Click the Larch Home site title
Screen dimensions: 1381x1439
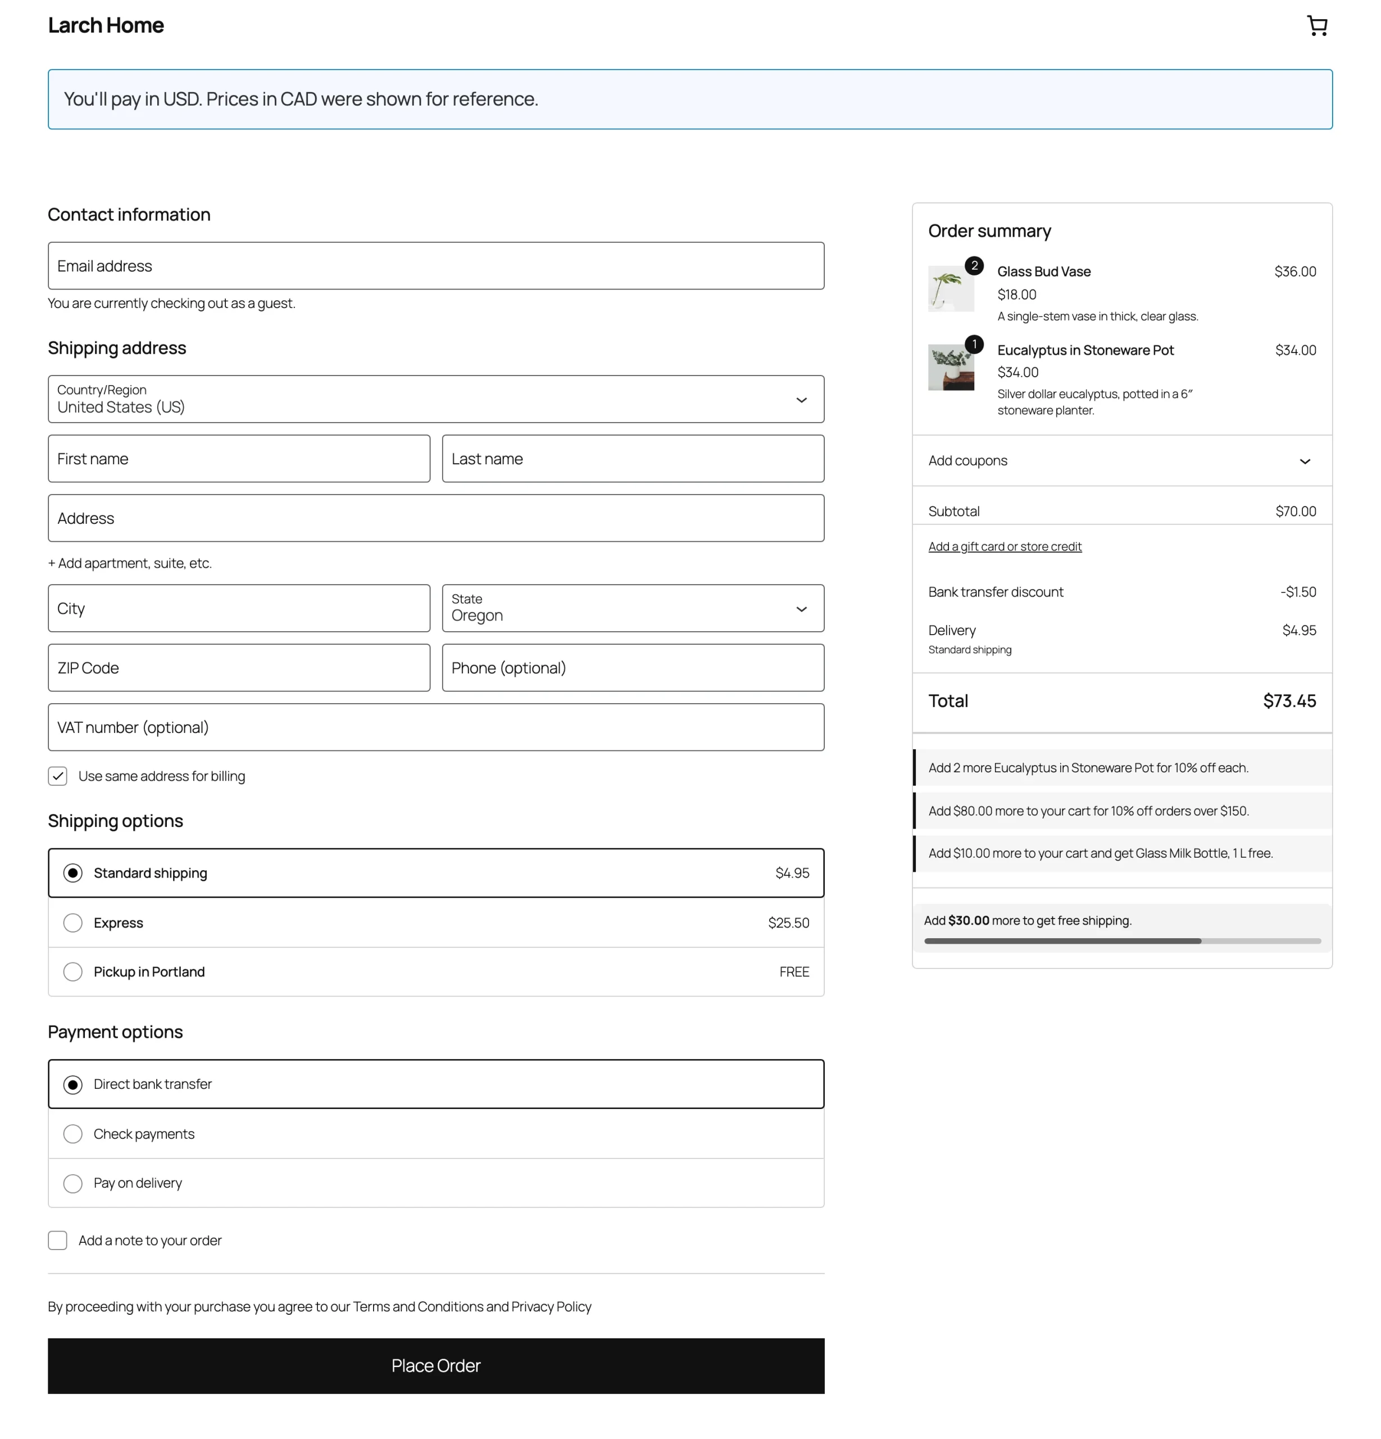(106, 25)
